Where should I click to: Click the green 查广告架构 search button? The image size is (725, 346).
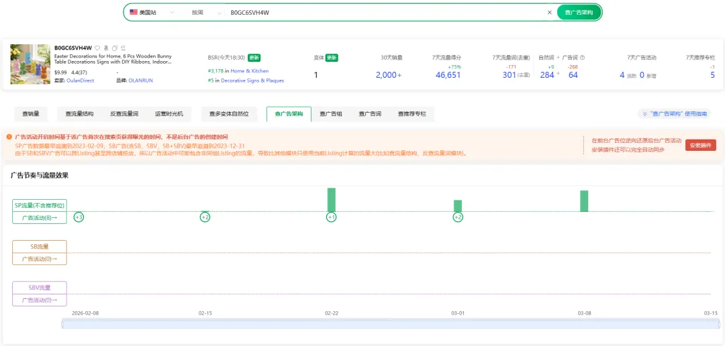point(579,12)
